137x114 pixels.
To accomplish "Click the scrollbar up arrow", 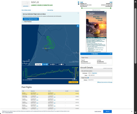I will 135,2.
